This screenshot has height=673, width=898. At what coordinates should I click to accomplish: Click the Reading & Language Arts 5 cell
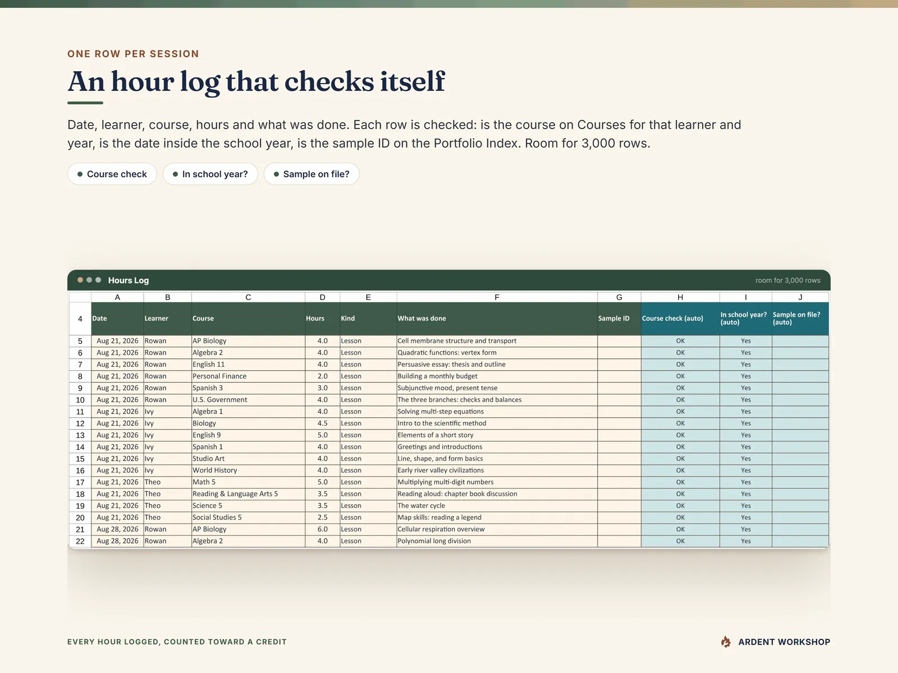pos(248,494)
